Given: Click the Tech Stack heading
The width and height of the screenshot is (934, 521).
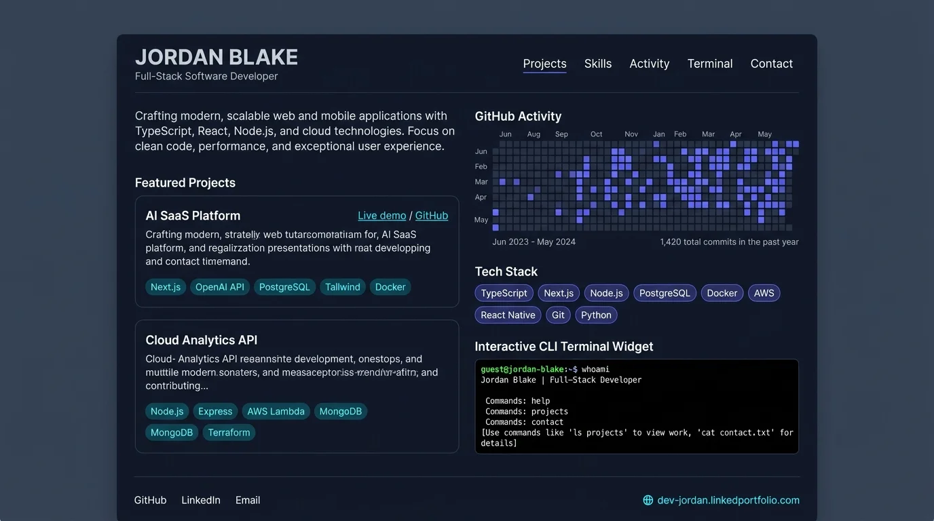Looking at the screenshot, I should (x=506, y=271).
